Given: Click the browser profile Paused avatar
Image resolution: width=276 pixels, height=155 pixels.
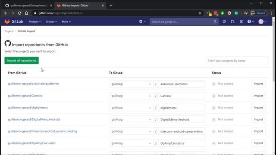Looking at the screenshot, I should pos(258,13).
